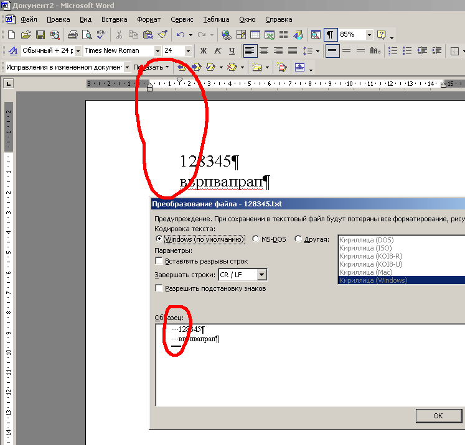Go to next tracked change
The image size is (465, 445).
[196, 67]
